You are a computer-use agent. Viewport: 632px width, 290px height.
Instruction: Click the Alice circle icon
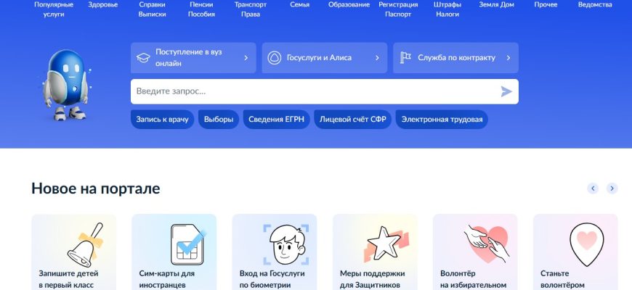click(x=275, y=58)
